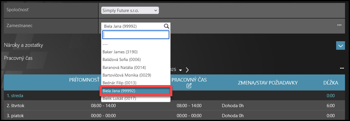
Task: Open the three-dot menu above the Dĺžka column
Action: pos(342,68)
